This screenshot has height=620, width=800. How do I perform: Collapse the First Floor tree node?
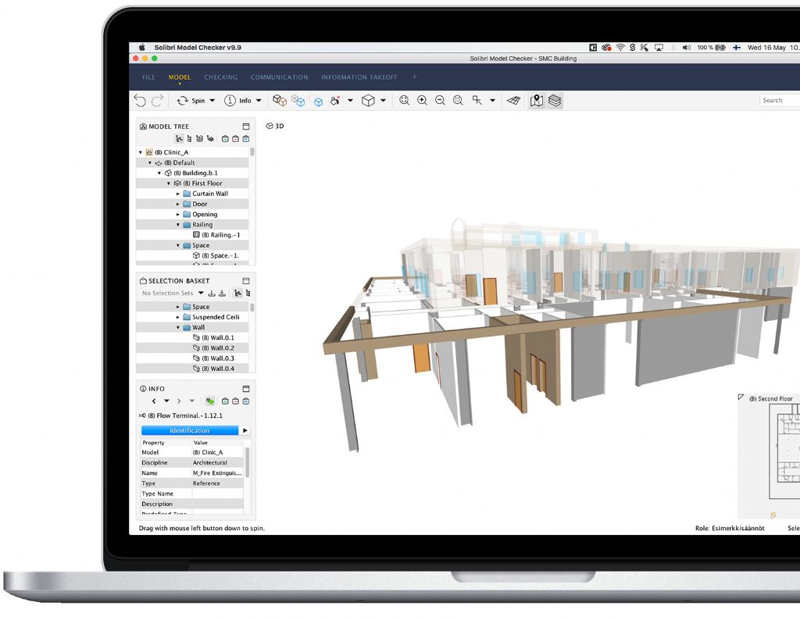pyautogui.click(x=168, y=184)
